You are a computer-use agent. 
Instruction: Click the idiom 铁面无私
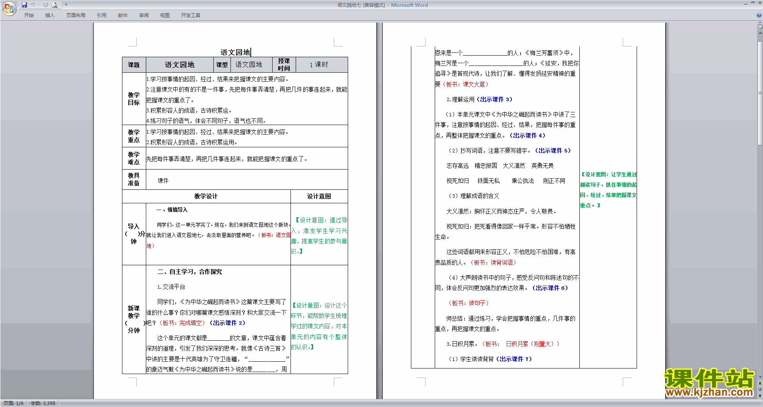click(488, 181)
